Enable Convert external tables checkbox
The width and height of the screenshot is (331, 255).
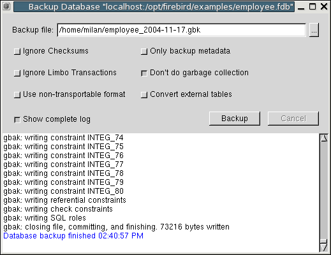(x=144, y=95)
